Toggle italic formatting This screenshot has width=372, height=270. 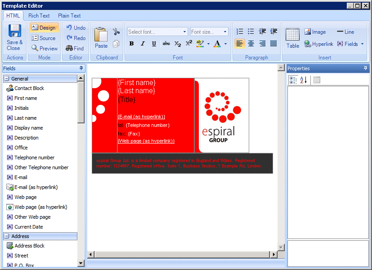tap(143, 44)
